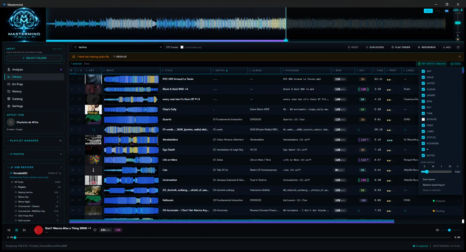Click the Backup techno playlist icon
Viewport: 466px width, 252px height.
click(16, 192)
